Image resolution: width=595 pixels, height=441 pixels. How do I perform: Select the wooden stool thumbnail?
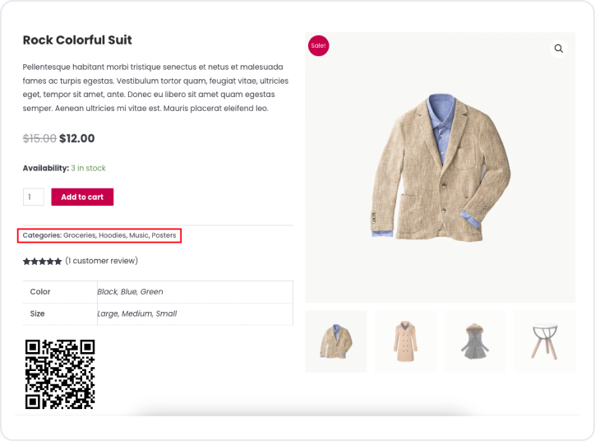click(x=543, y=341)
